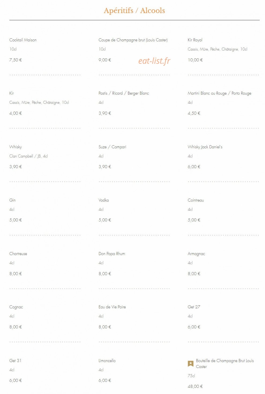This screenshot has width=265, height=394.
Task: Click the star badge beside Bouteille de Champagne
Action: [x=191, y=364]
